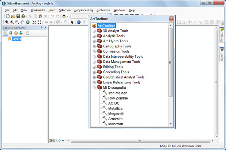The height and width of the screenshot is (150, 226).
Task: Select the Editing Tools entry
Action: (x=113, y=67)
